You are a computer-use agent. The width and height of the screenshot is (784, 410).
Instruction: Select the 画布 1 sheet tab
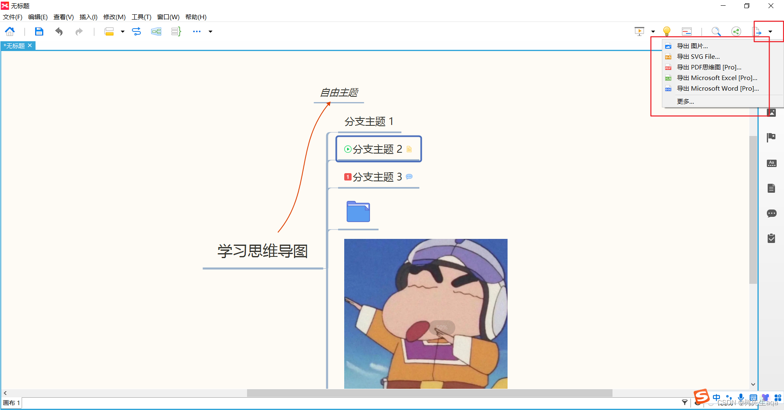coord(11,403)
